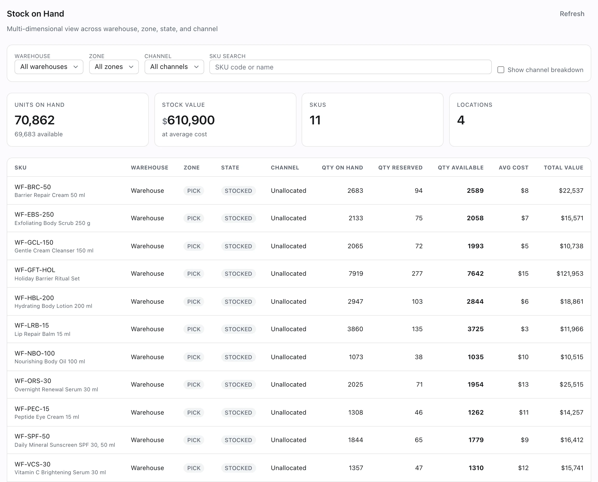Click reserved quantity 277
The width and height of the screenshot is (598, 482).
417,273
